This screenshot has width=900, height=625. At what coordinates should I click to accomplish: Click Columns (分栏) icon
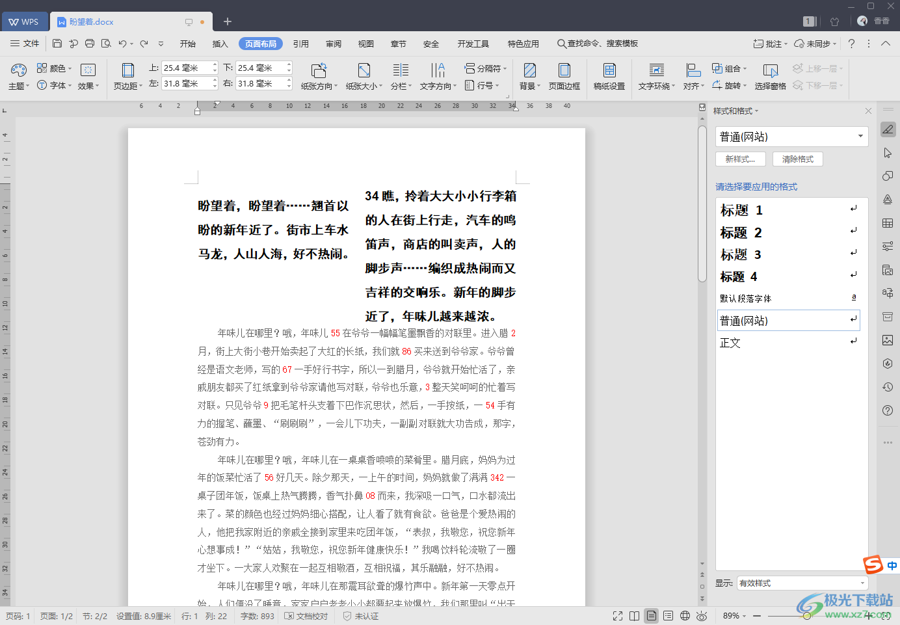(401, 70)
